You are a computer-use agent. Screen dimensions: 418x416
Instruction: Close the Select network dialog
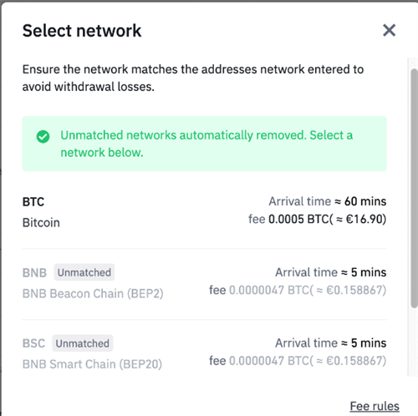pyautogui.click(x=389, y=30)
